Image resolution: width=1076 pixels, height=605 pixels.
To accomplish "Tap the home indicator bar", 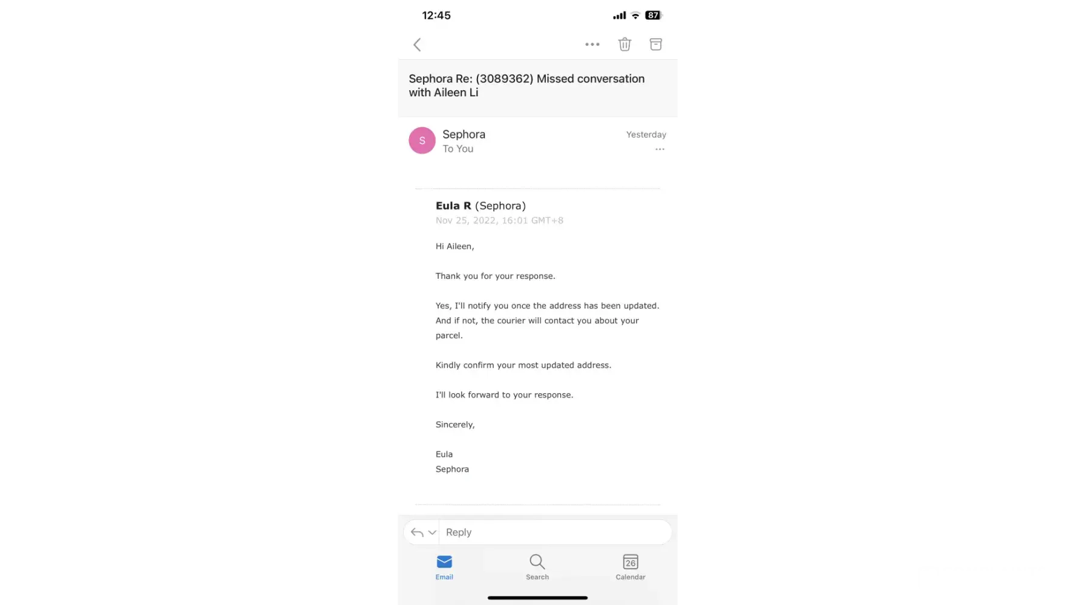I will (x=537, y=598).
